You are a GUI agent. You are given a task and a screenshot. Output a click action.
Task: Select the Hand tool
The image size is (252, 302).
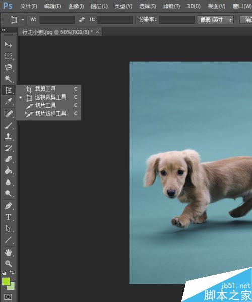point(8,252)
